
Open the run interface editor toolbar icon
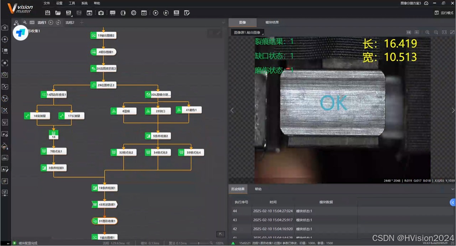tap(187, 13)
